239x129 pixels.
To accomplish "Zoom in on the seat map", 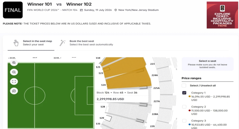I will 14,63.
